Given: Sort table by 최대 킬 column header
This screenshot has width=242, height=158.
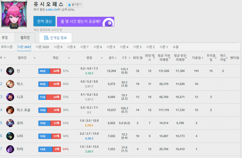Looking at the screenshot, I should pos(138,58).
